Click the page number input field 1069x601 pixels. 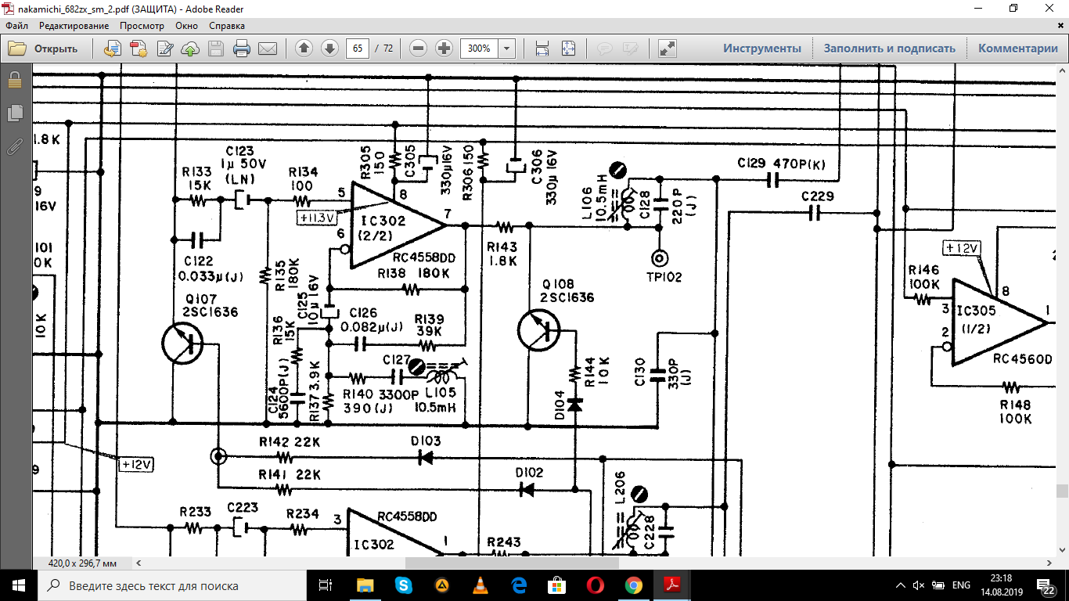[x=358, y=49]
